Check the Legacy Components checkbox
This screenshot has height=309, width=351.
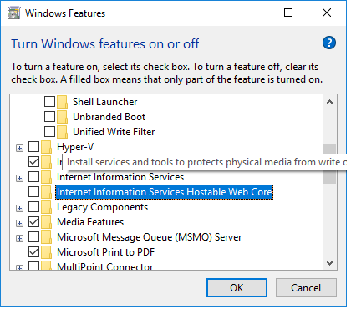[x=34, y=207]
